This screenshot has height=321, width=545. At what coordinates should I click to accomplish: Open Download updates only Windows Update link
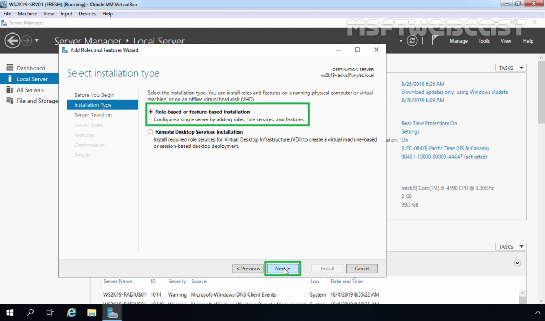coord(455,92)
